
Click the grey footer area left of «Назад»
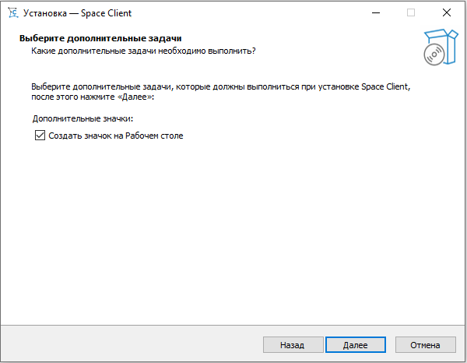click(x=131, y=344)
